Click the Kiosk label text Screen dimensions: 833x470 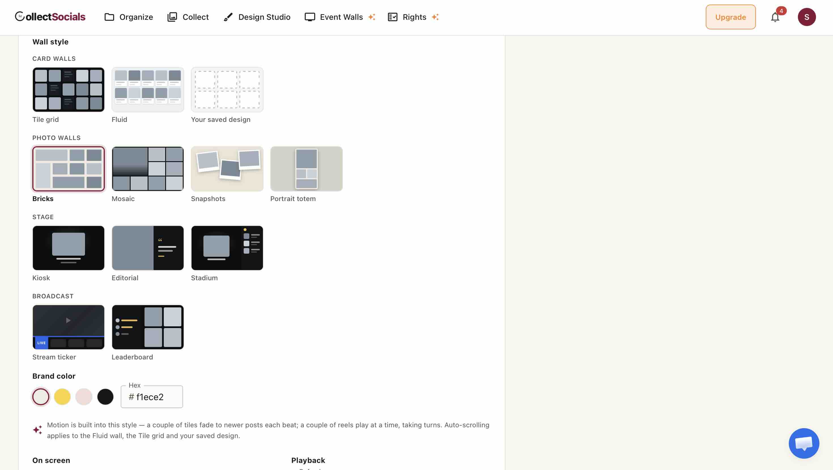[x=41, y=278]
